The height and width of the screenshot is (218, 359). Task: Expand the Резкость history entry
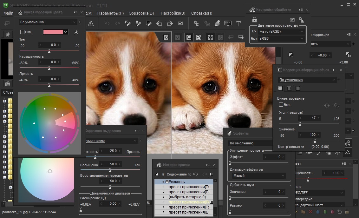(x=167, y=182)
